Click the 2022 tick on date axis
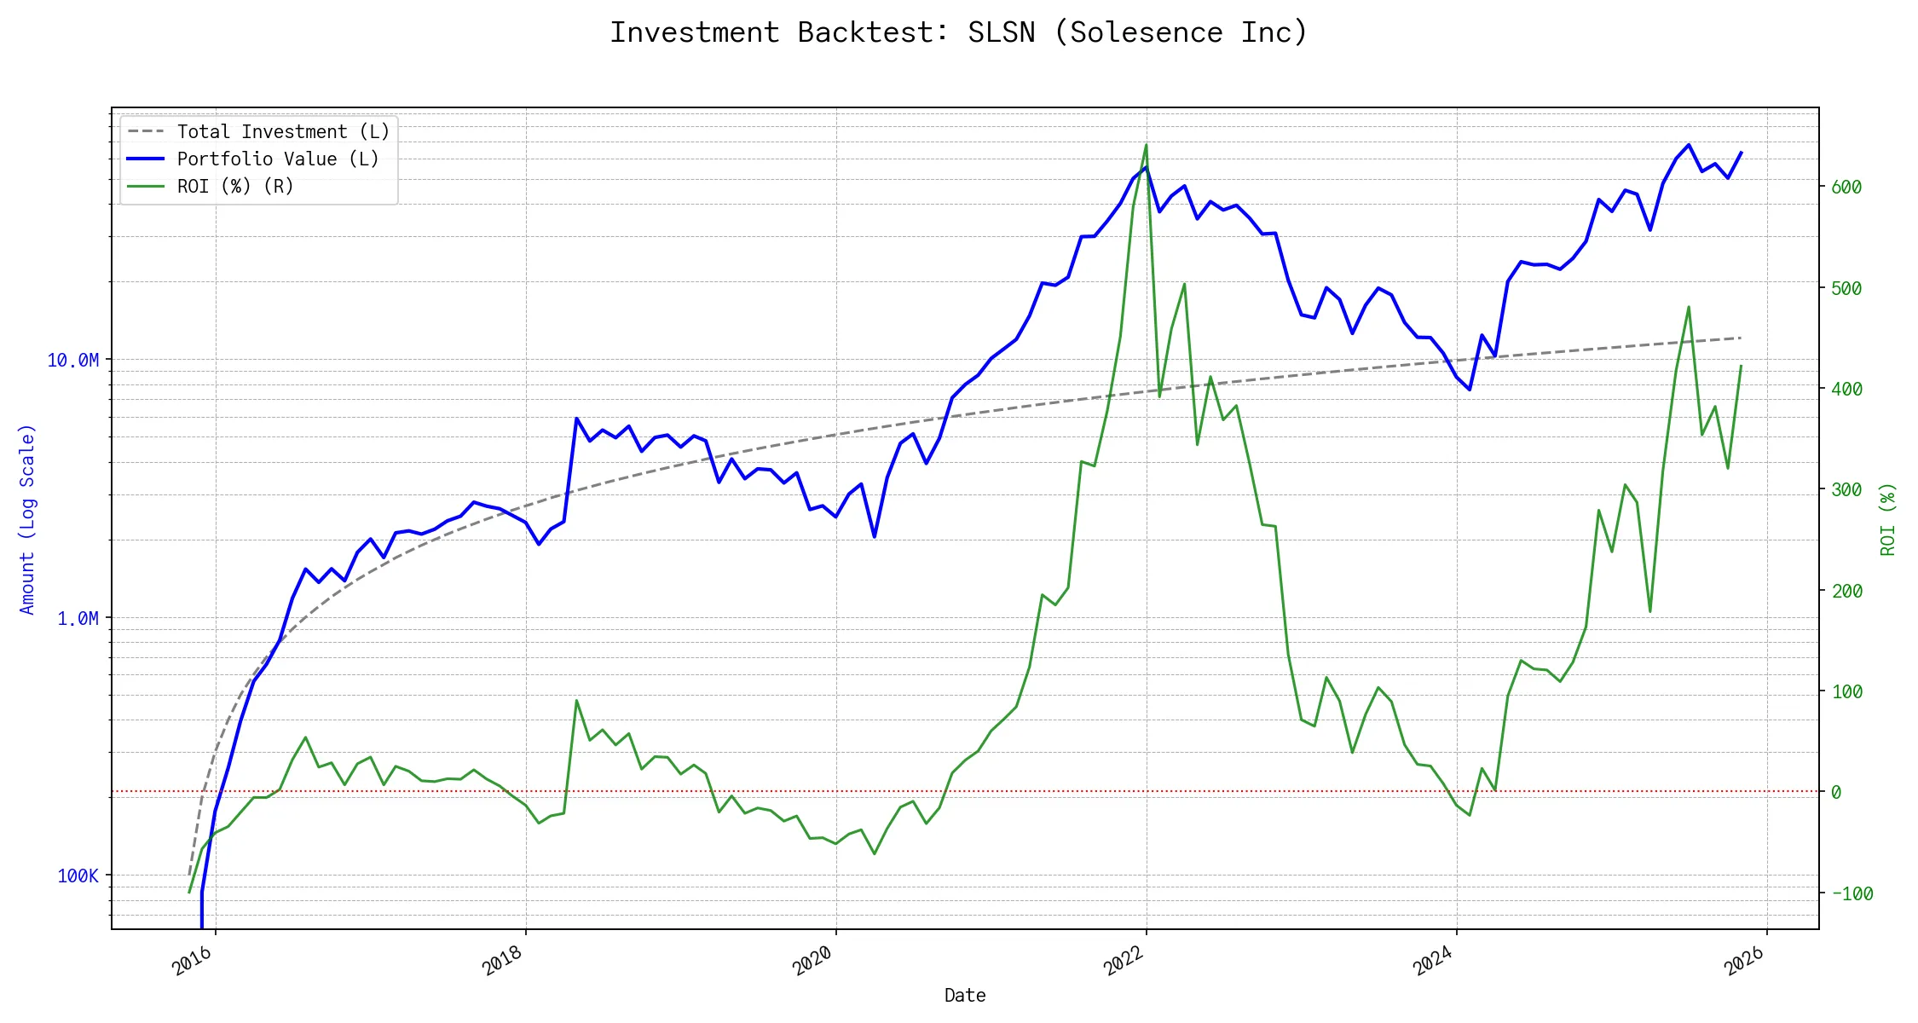This screenshot has width=1918, height=1023. pyautogui.click(x=1124, y=961)
